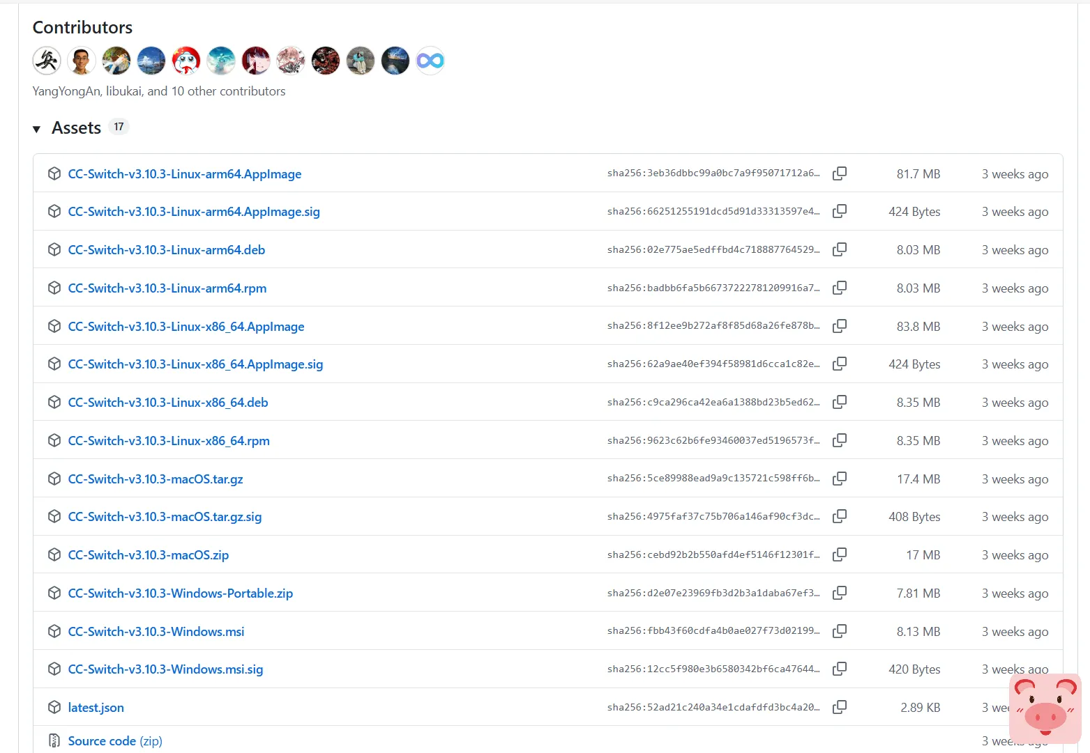Copy SHA256 of Linux-arm64.AppImage asset

point(840,173)
